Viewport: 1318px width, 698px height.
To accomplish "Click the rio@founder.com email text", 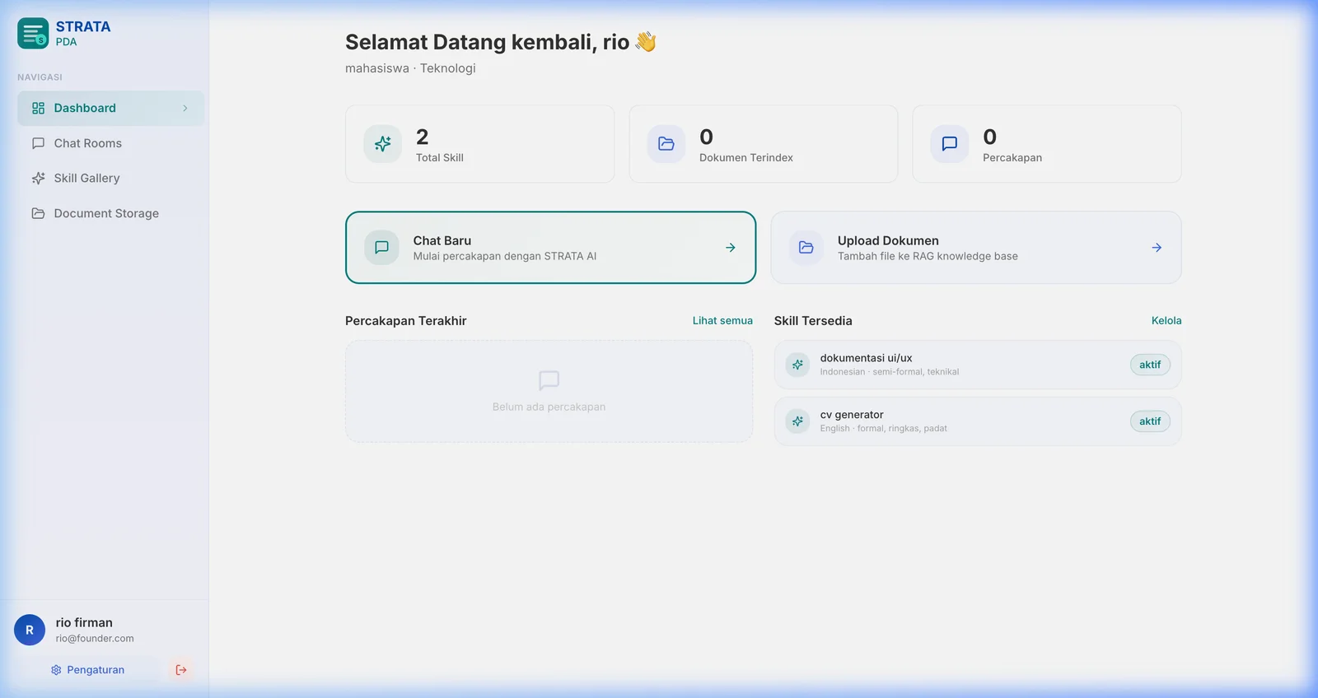I will click(95, 639).
